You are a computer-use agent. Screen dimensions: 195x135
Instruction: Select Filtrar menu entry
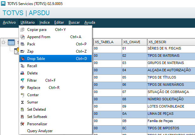(x=55, y=80)
